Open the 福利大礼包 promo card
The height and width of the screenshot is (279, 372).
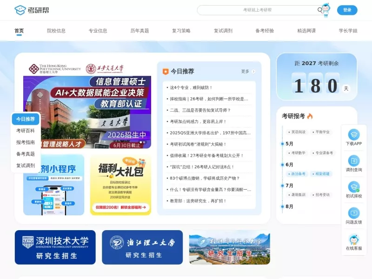click(x=120, y=185)
